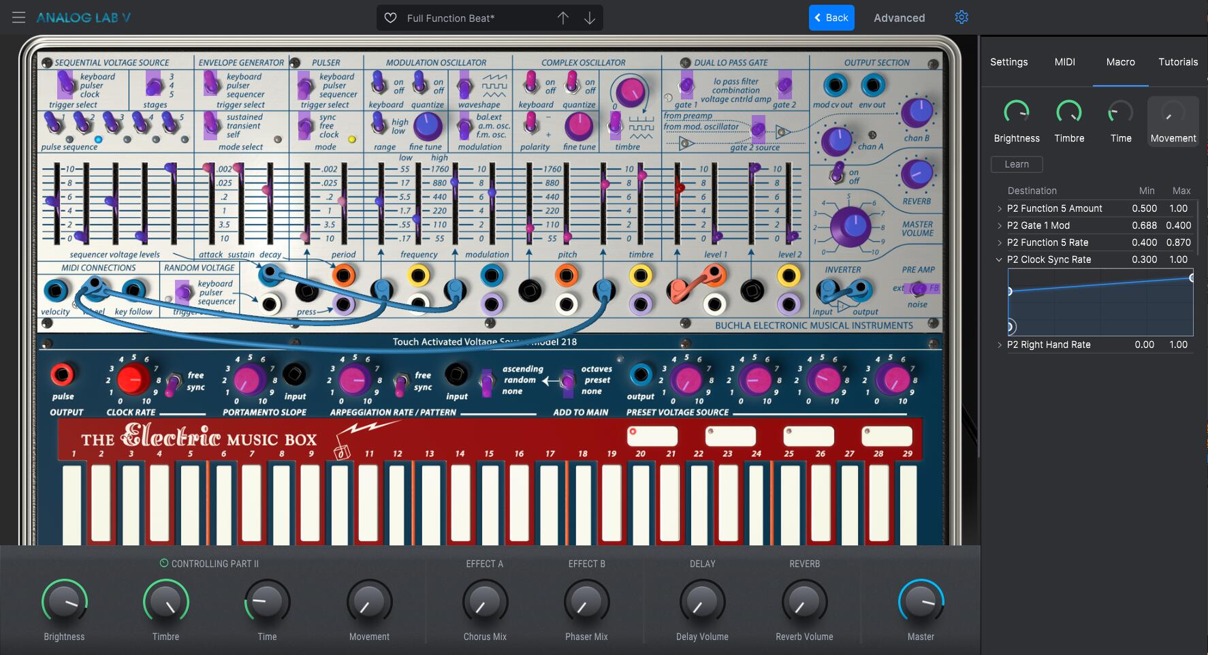Click Complex Oscillator pitch slider
1208x655 pixels.
point(567,203)
